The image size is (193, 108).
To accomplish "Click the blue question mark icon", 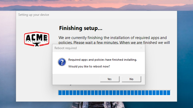I will [x=62, y=62].
